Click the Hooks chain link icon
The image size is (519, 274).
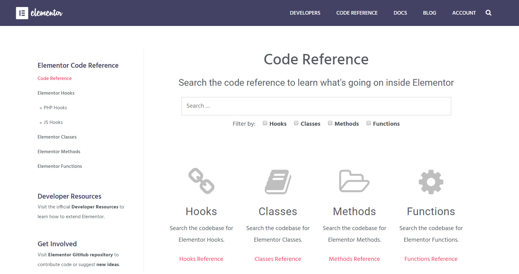(x=201, y=181)
